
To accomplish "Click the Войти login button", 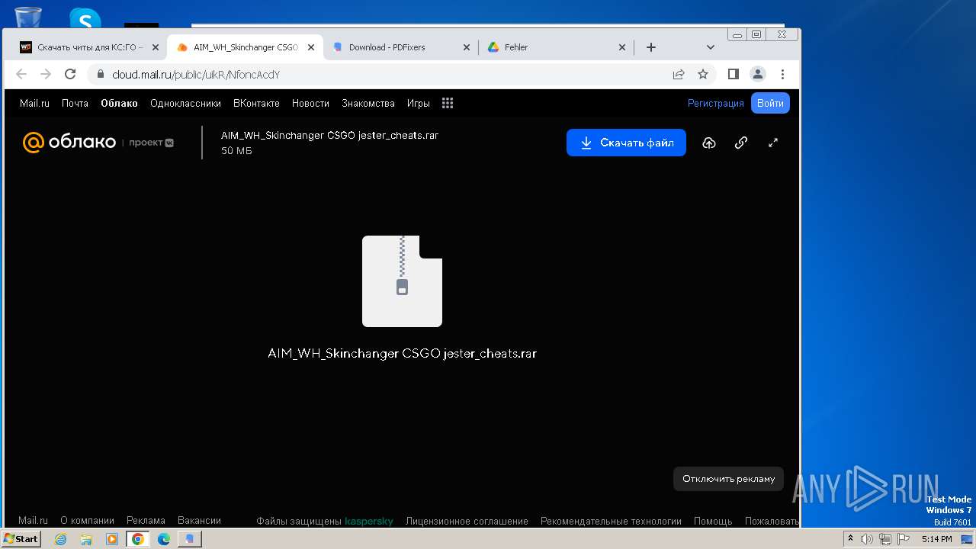I will click(x=770, y=103).
